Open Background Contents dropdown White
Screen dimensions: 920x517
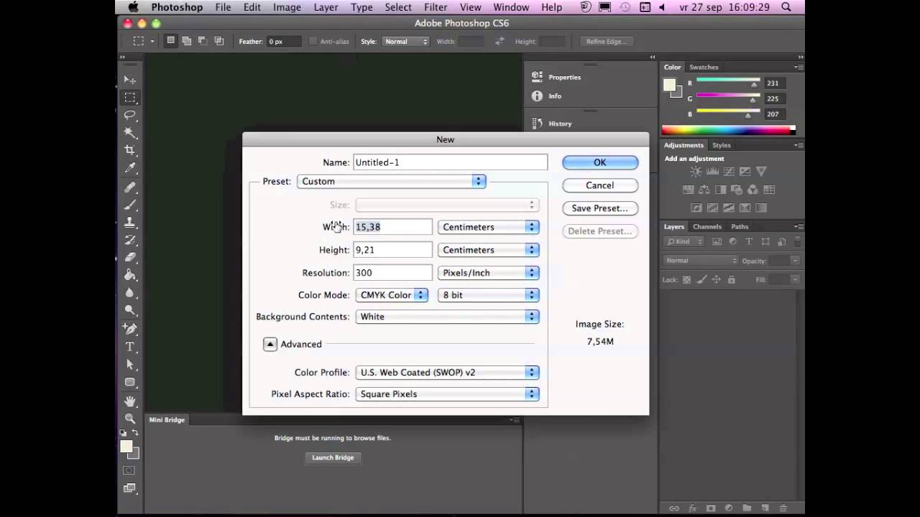[x=447, y=317]
